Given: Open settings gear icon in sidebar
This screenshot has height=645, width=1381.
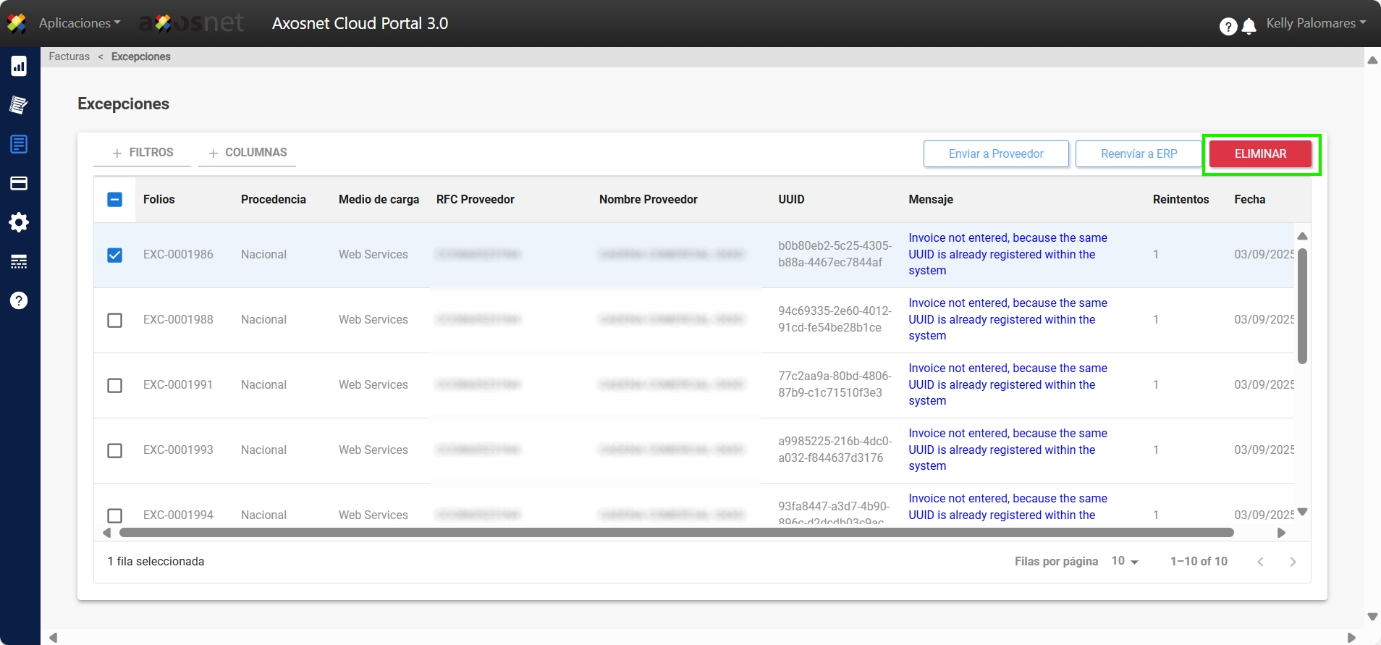Looking at the screenshot, I should click(19, 222).
